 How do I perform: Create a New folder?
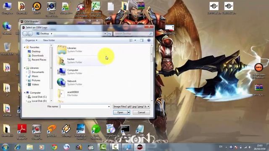click(x=49, y=40)
